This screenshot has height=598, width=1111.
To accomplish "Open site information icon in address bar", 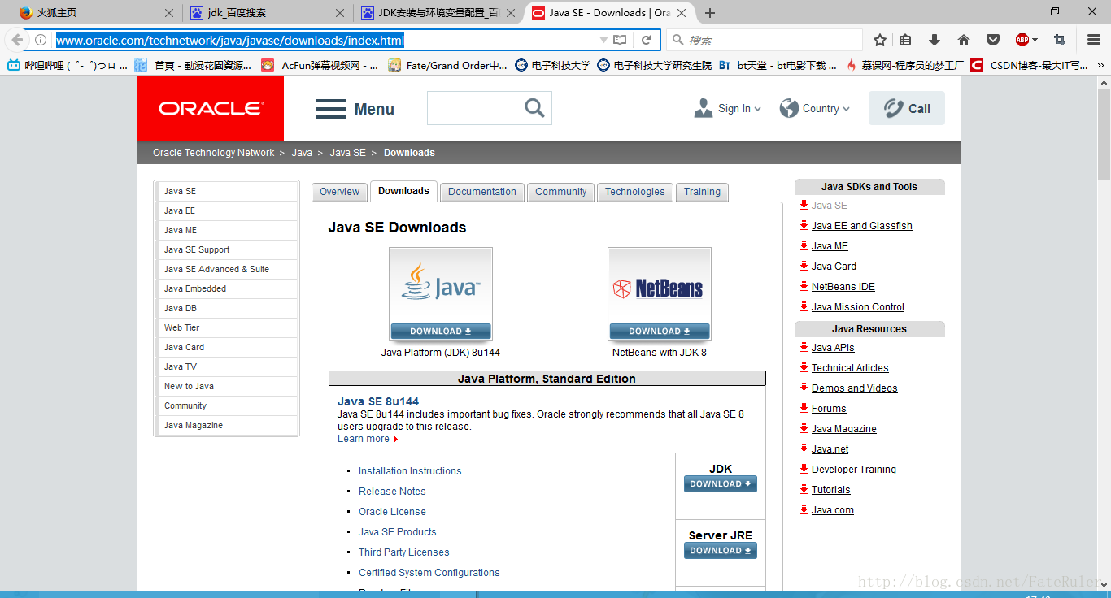I will pyautogui.click(x=41, y=40).
